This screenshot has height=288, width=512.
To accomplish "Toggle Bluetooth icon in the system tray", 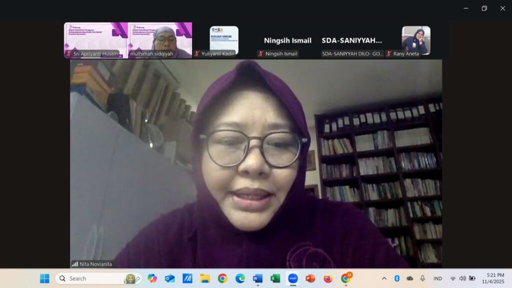I will pyautogui.click(x=397, y=278).
